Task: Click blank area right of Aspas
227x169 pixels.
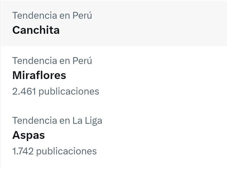Action: 160,136
